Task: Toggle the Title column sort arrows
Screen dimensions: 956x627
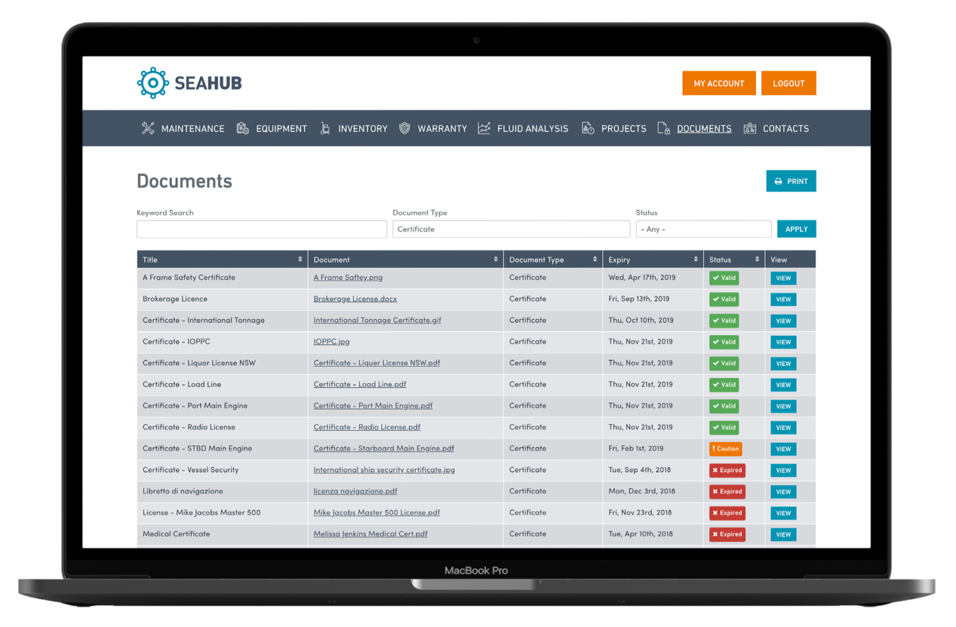Action: (300, 259)
